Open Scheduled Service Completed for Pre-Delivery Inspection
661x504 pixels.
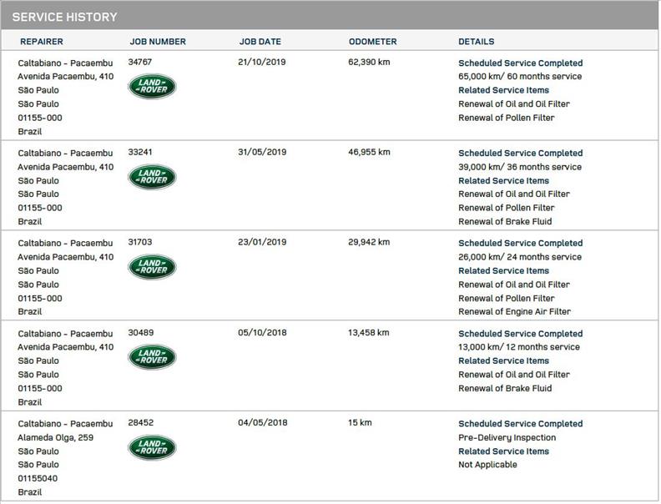(x=520, y=424)
